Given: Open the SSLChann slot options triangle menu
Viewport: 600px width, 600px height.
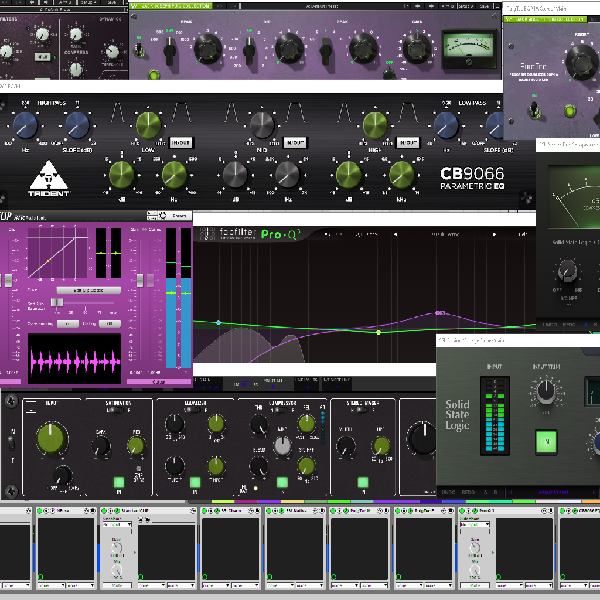Looking at the screenshot, I should coord(210,511).
